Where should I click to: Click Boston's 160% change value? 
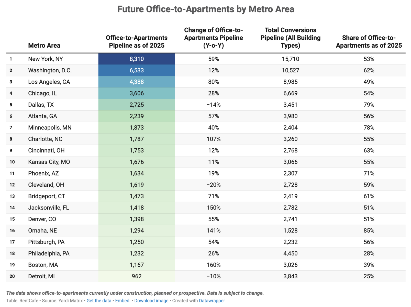[214, 265]
